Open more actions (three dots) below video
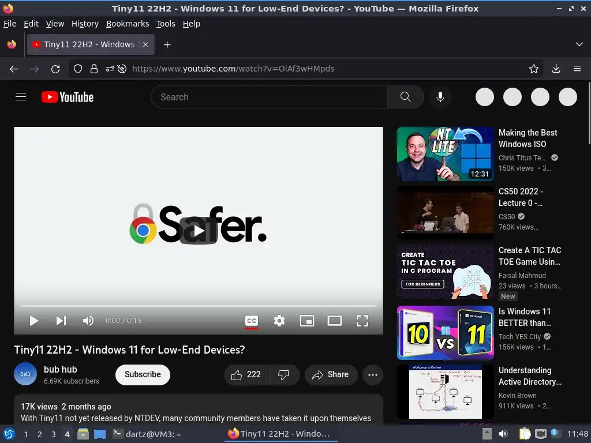 coord(373,375)
